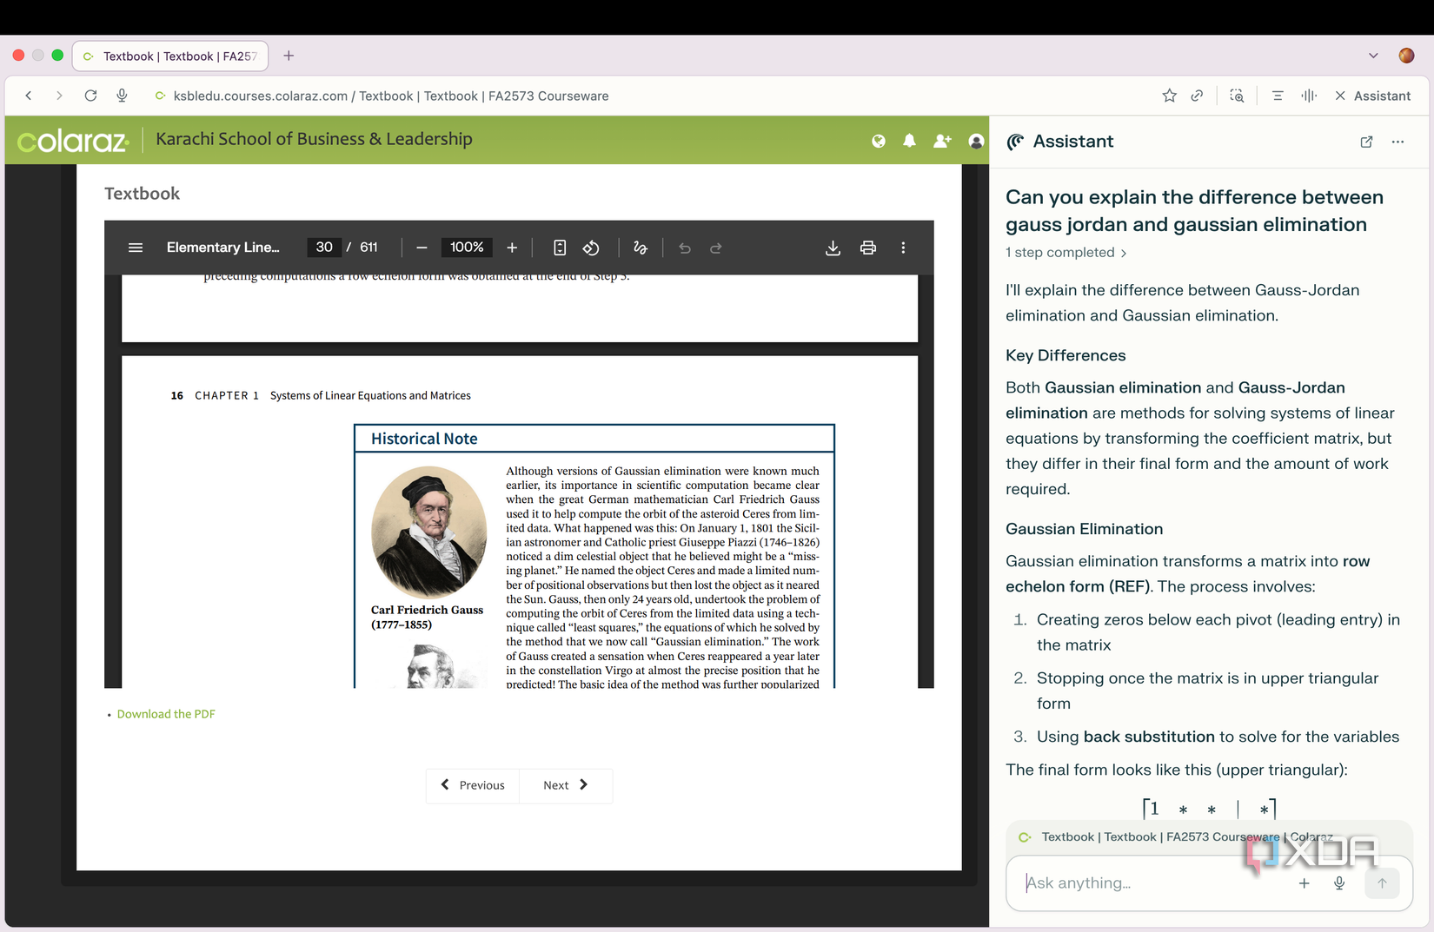Click the browser address bar URL

tap(391, 96)
